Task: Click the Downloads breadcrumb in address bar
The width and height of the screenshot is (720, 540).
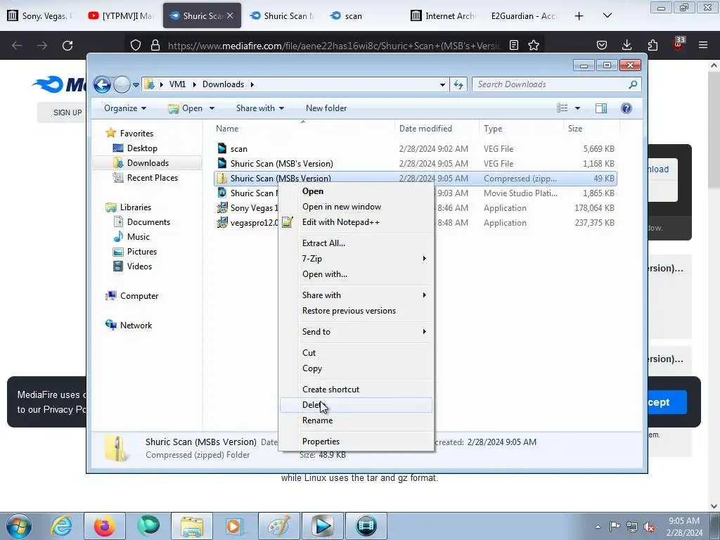Action: [223, 84]
